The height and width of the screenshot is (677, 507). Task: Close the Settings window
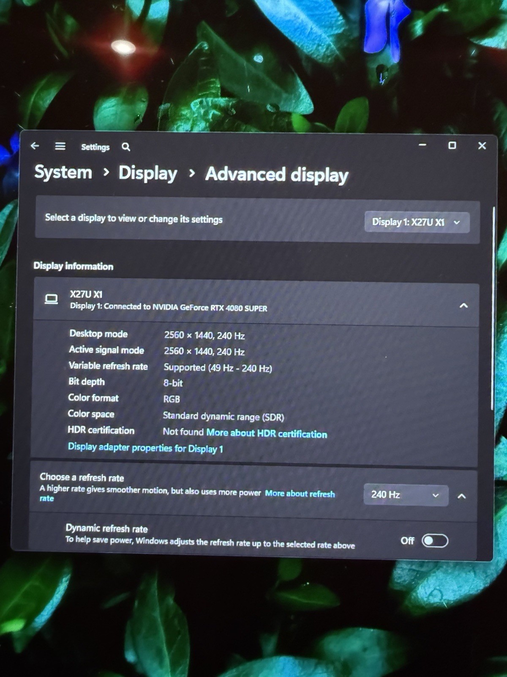pyautogui.click(x=482, y=146)
